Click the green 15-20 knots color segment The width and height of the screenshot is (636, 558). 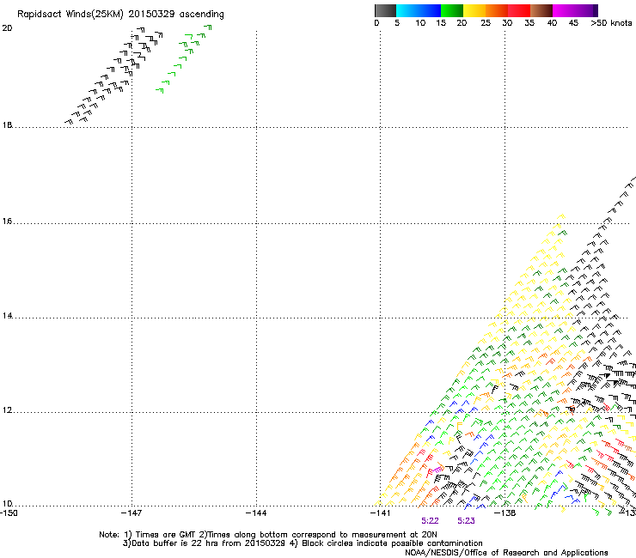(452, 10)
